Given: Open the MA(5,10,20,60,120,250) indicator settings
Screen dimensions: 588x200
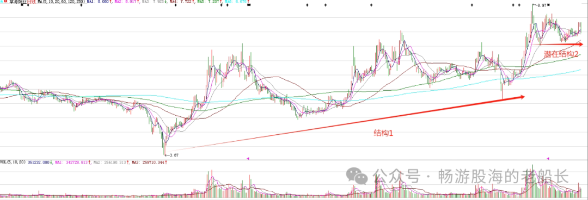Looking at the screenshot, I should pyautogui.click(x=61, y=2).
